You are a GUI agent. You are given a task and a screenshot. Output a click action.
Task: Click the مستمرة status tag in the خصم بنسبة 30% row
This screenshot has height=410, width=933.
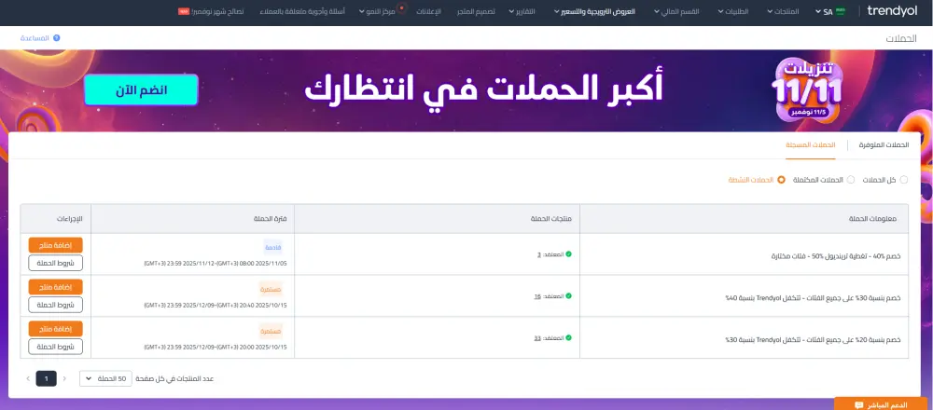(x=271, y=290)
